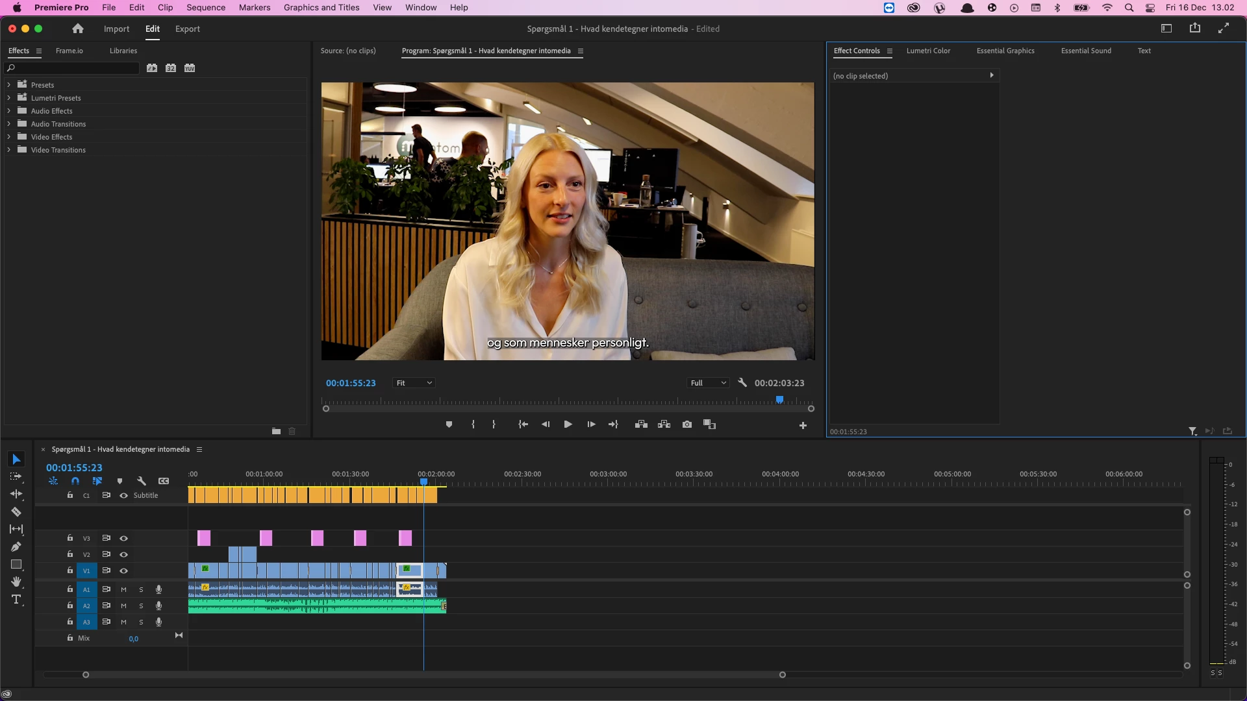Image resolution: width=1247 pixels, height=701 pixels.
Task: Open the Sequence menu
Action: click(206, 8)
